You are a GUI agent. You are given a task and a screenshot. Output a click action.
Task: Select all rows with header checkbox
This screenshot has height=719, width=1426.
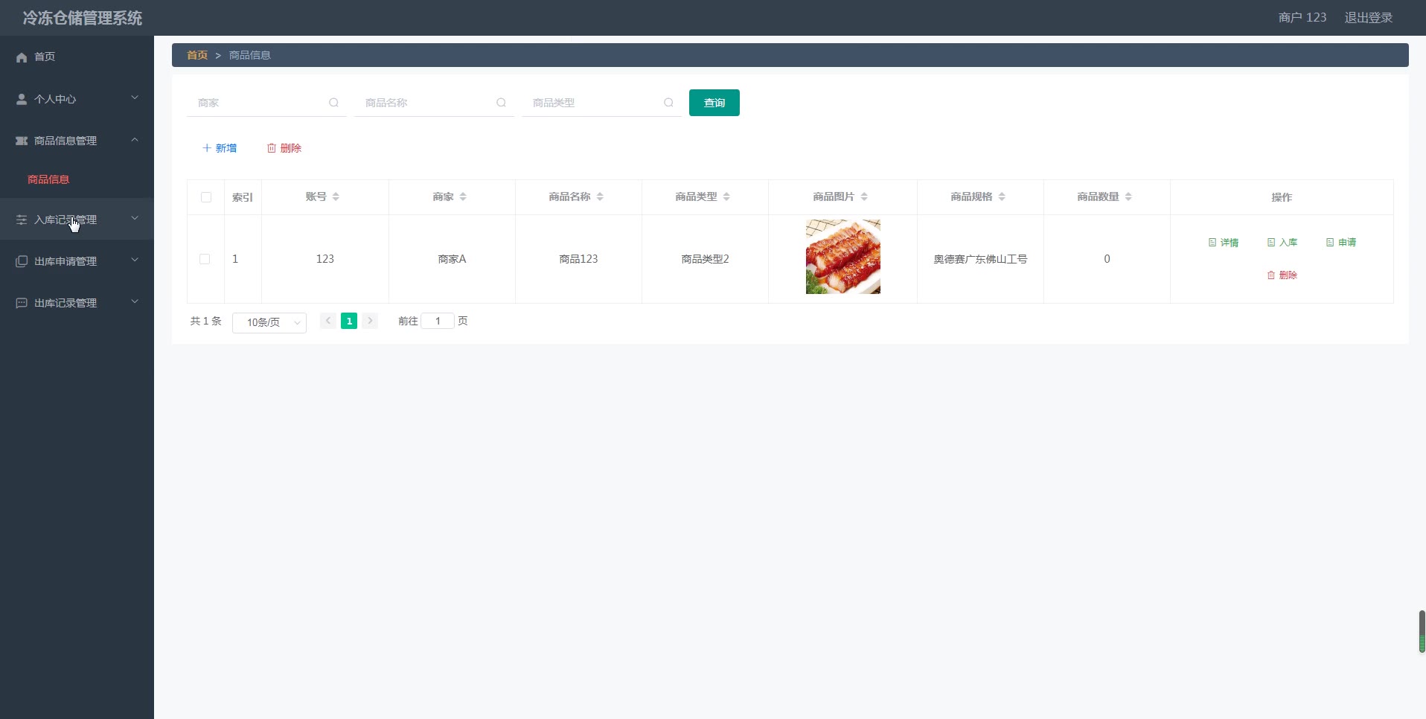206,197
